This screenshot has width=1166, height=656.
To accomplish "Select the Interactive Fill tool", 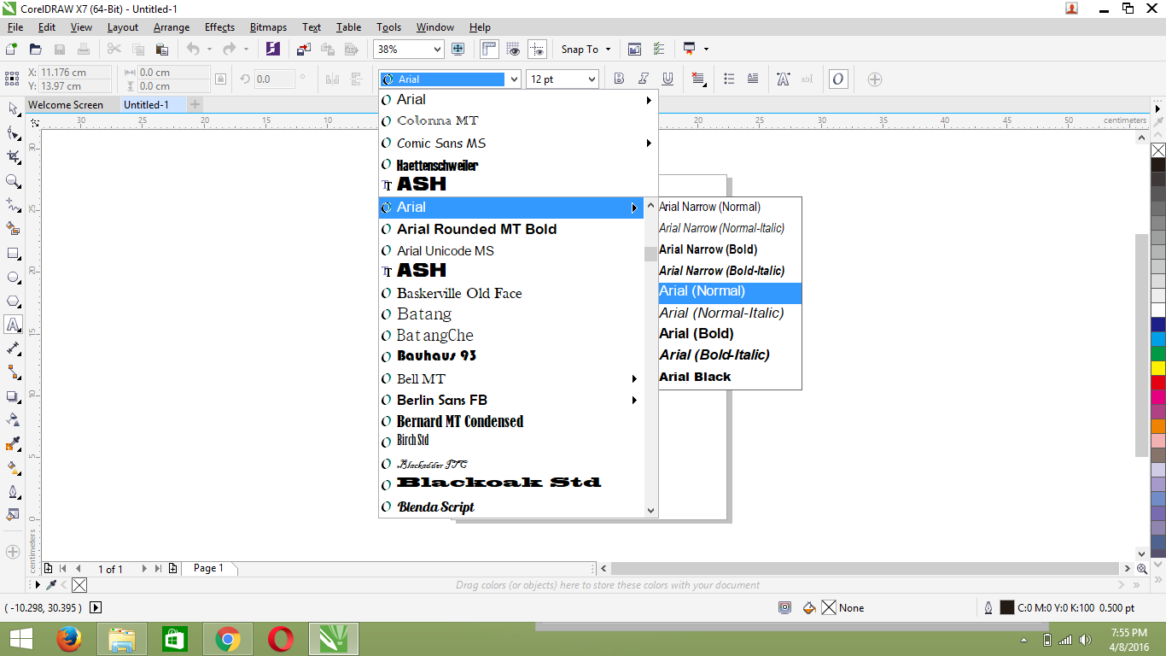I will point(13,468).
